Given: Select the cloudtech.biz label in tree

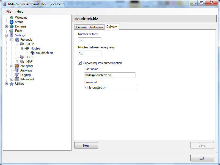Looking at the screenshot, I should [x=45, y=53].
